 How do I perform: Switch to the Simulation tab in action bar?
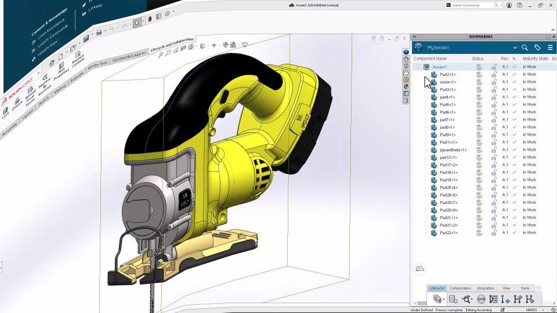[x=485, y=288]
